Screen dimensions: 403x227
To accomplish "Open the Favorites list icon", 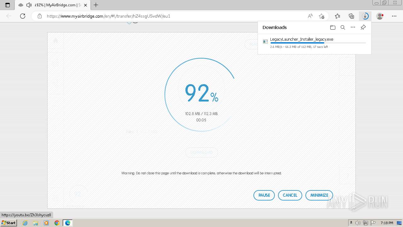I will coord(338,16).
